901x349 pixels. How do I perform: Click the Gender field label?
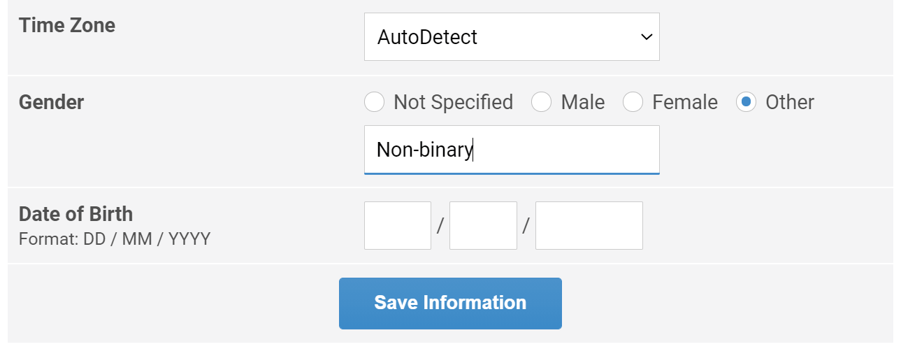[51, 102]
